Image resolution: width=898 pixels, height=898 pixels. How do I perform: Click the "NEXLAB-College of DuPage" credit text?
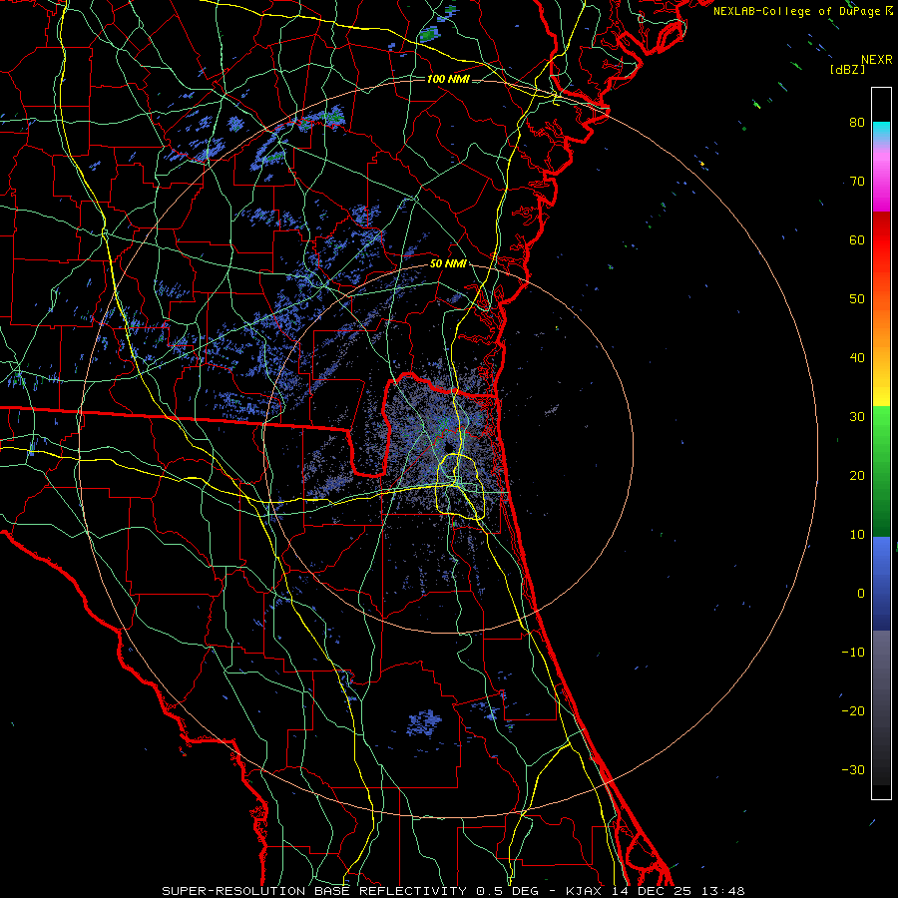[798, 11]
